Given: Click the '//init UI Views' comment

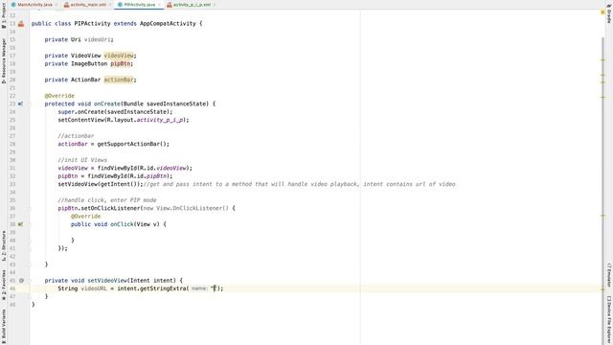Looking at the screenshot, I should point(82,160).
